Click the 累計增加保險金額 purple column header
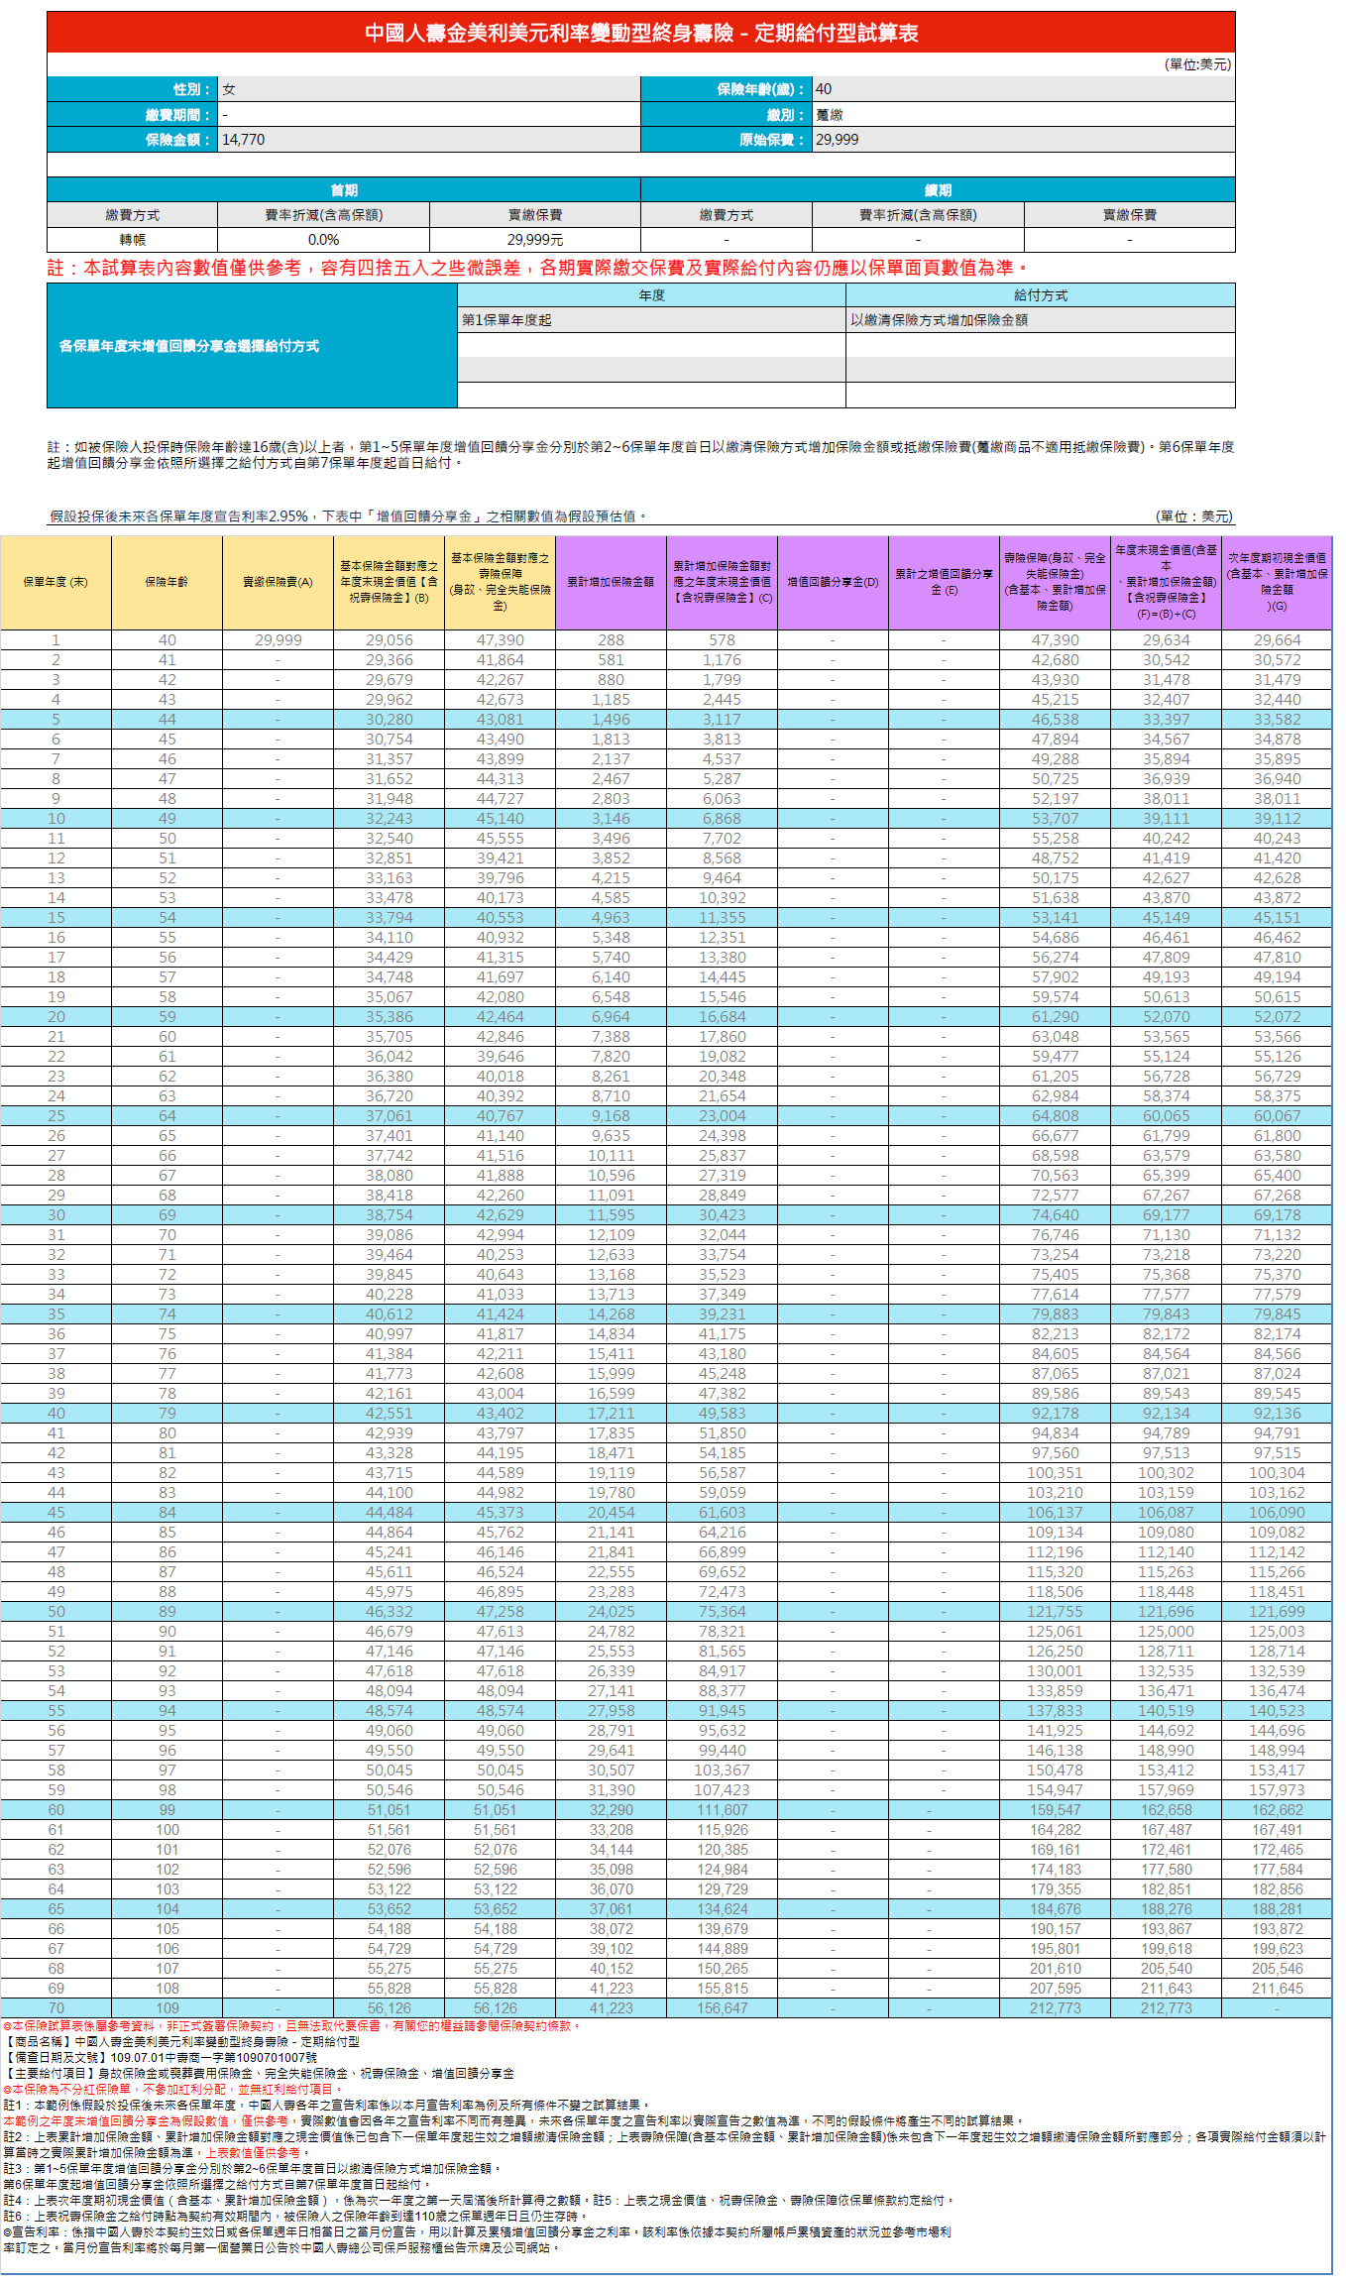Screen dimensions: 1346x2285 [611, 583]
